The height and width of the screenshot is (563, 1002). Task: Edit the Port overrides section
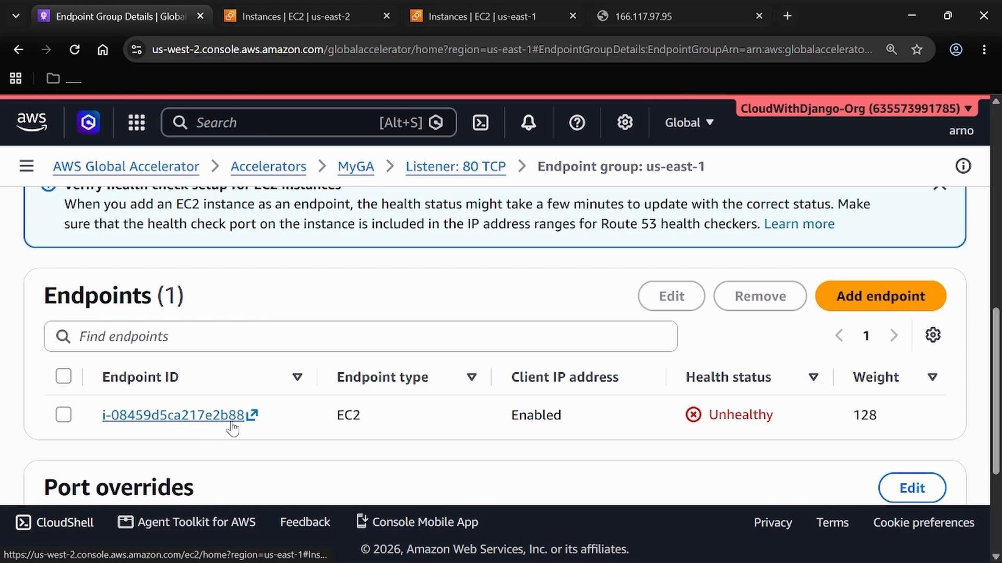coord(912,488)
